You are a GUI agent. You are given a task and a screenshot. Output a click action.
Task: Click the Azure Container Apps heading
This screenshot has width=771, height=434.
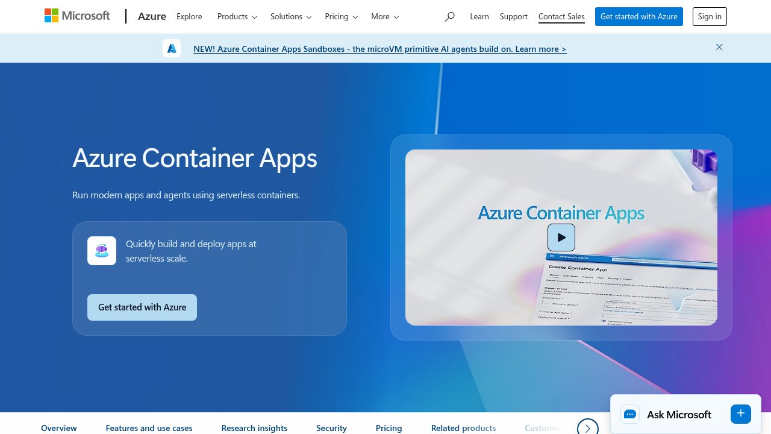coord(195,158)
